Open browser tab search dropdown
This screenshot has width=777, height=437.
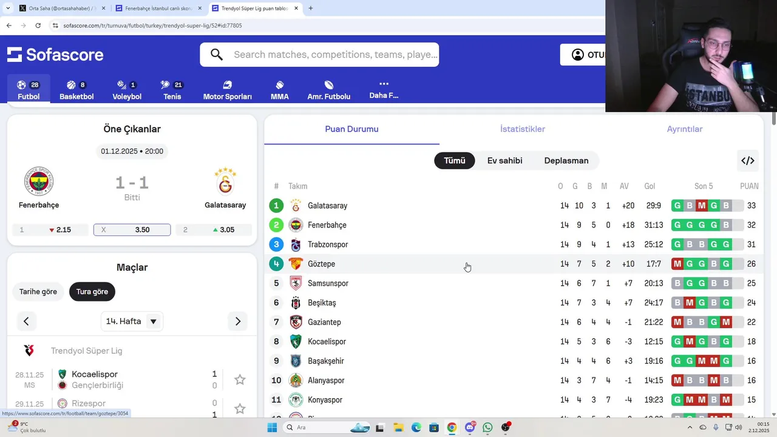pyautogui.click(x=7, y=8)
